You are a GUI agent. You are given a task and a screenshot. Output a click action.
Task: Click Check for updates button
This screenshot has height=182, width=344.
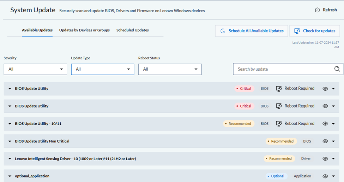click(x=315, y=31)
